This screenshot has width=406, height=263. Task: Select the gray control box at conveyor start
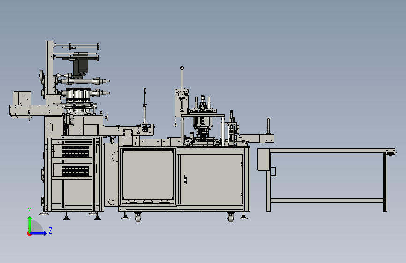[x=263, y=160]
